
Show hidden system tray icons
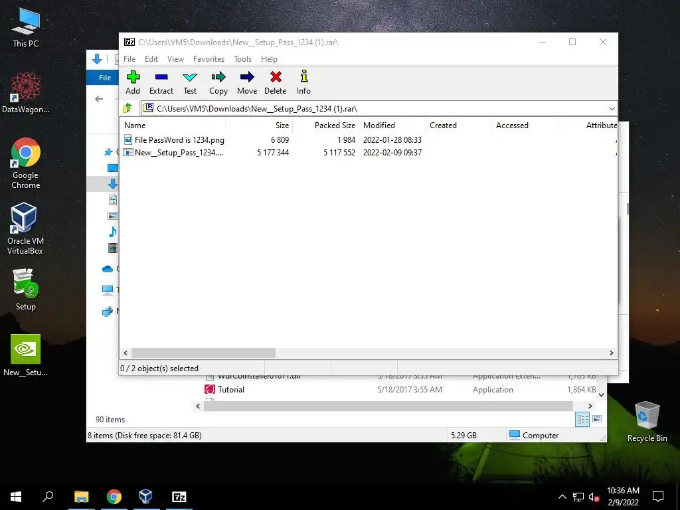tap(562, 497)
